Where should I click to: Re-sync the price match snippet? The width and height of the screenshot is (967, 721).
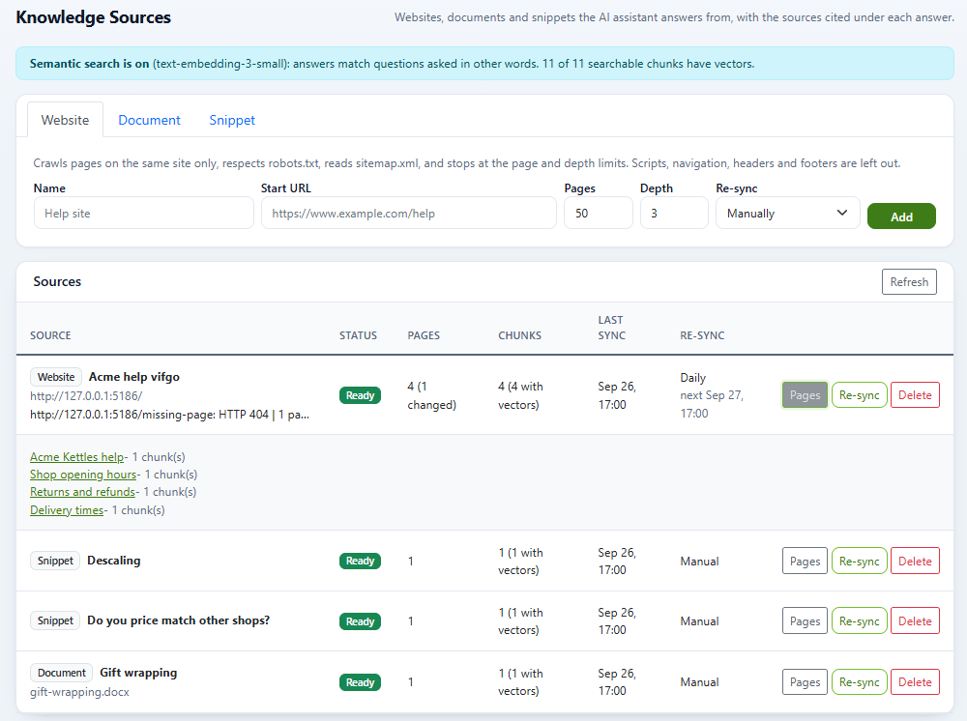(859, 621)
